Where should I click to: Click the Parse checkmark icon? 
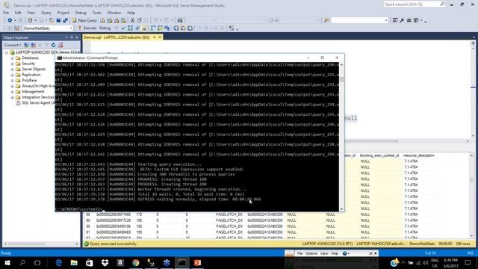(x=123, y=28)
